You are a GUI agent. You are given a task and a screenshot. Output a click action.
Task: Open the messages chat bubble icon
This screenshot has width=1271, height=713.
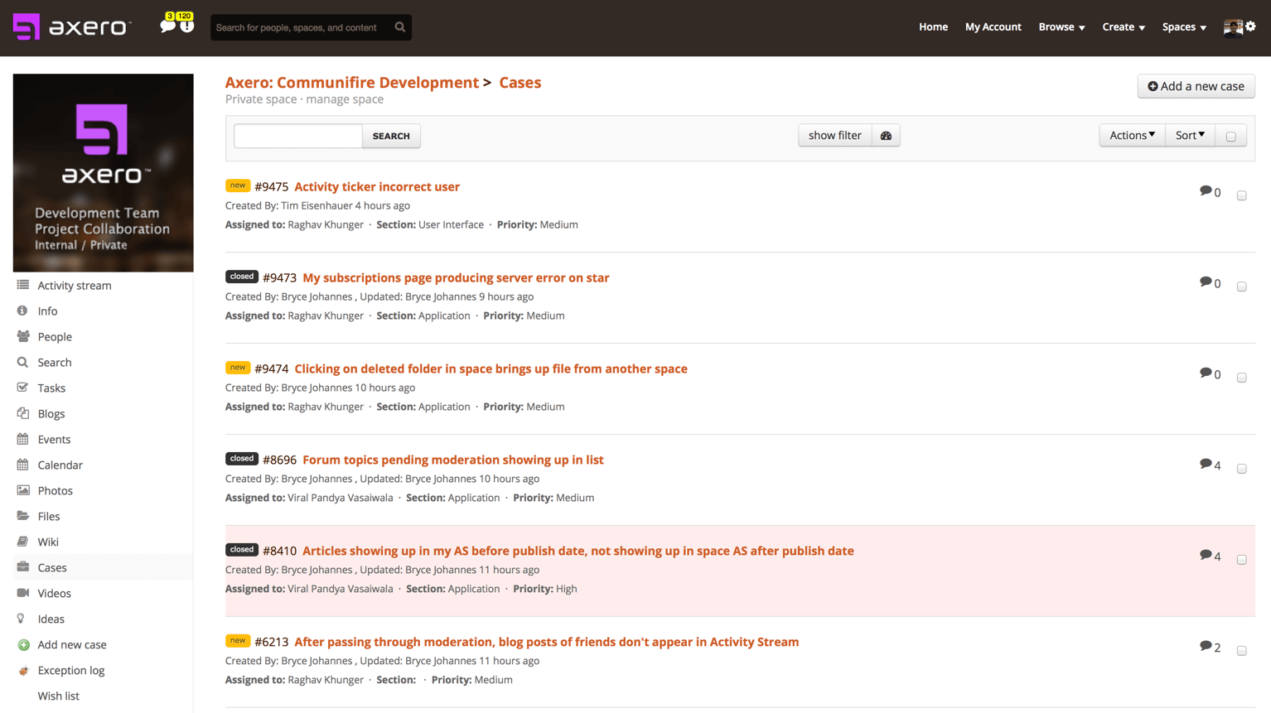167,26
